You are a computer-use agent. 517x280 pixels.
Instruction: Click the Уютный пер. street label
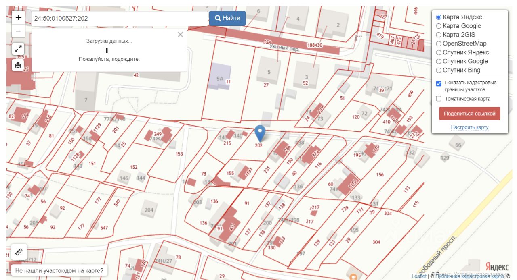pyautogui.click(x=284, y=48)
